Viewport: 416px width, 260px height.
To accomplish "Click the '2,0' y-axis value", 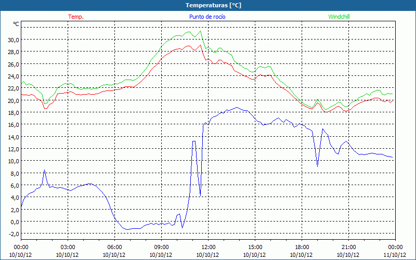I will tap(15, 210).
